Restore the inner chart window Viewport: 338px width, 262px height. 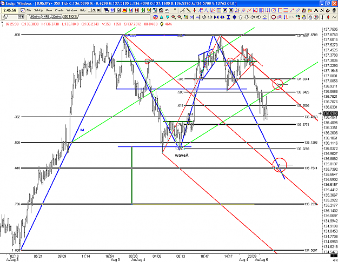point(94,10)
